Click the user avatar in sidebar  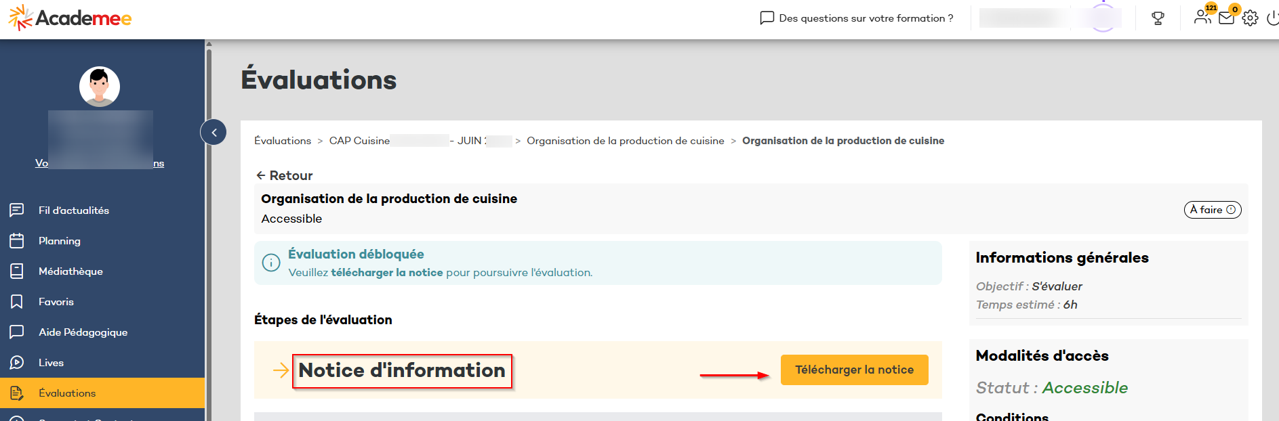(100, 87)
